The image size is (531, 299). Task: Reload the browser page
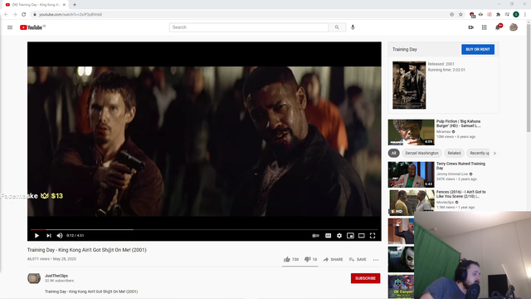click(x=24, y=15)
